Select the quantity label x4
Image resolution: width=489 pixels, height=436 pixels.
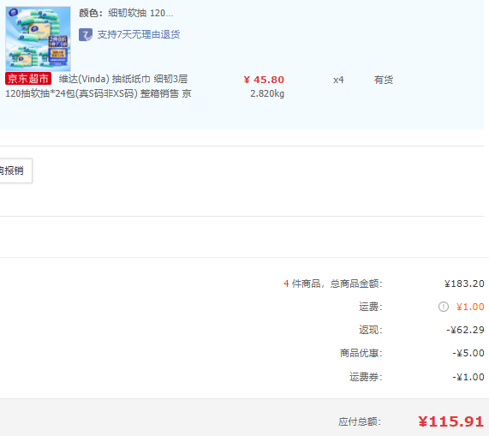coord(338,81)
